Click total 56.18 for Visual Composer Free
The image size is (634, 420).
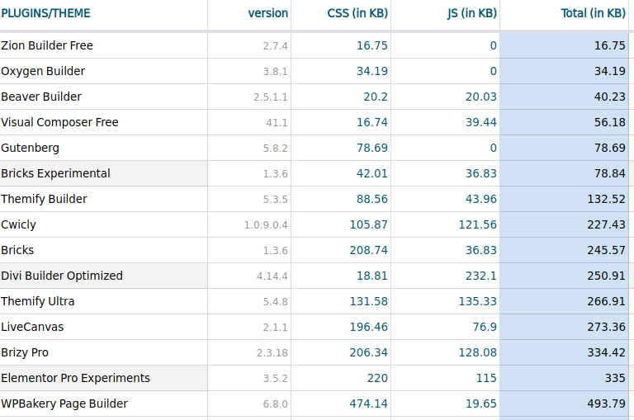pyautogui.click(x=610, y=122)
